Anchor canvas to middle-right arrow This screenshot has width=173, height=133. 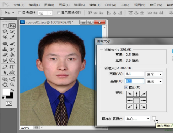coord(143,100)
